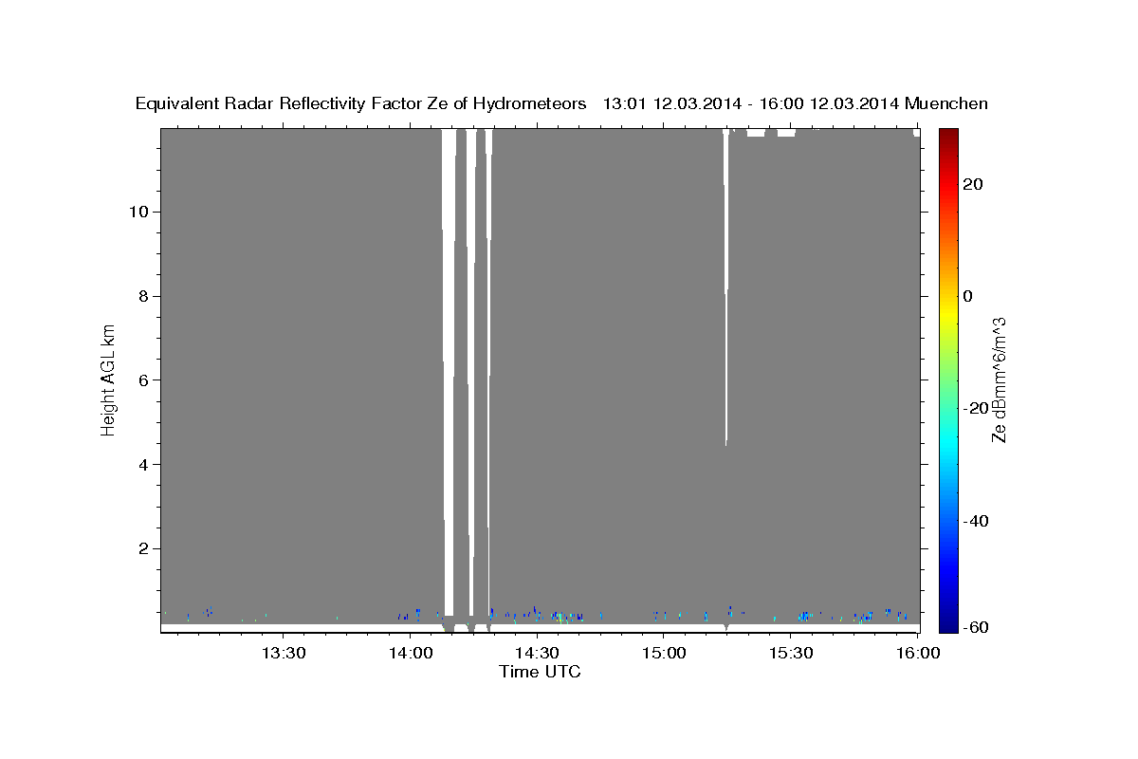Click the 'Height AGL km' axis label
This screenshot has width=1138, height=759.
(109, 379)
